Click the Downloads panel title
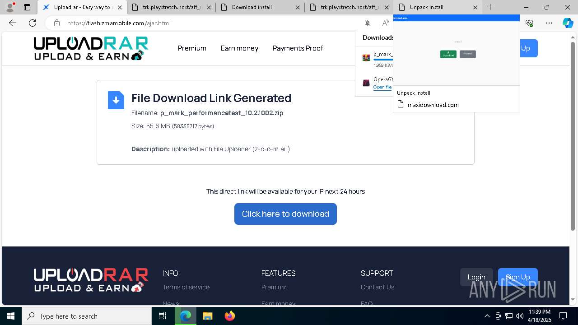Image resolution: width=578 pixels, height=325 pixels. point(378,37)
